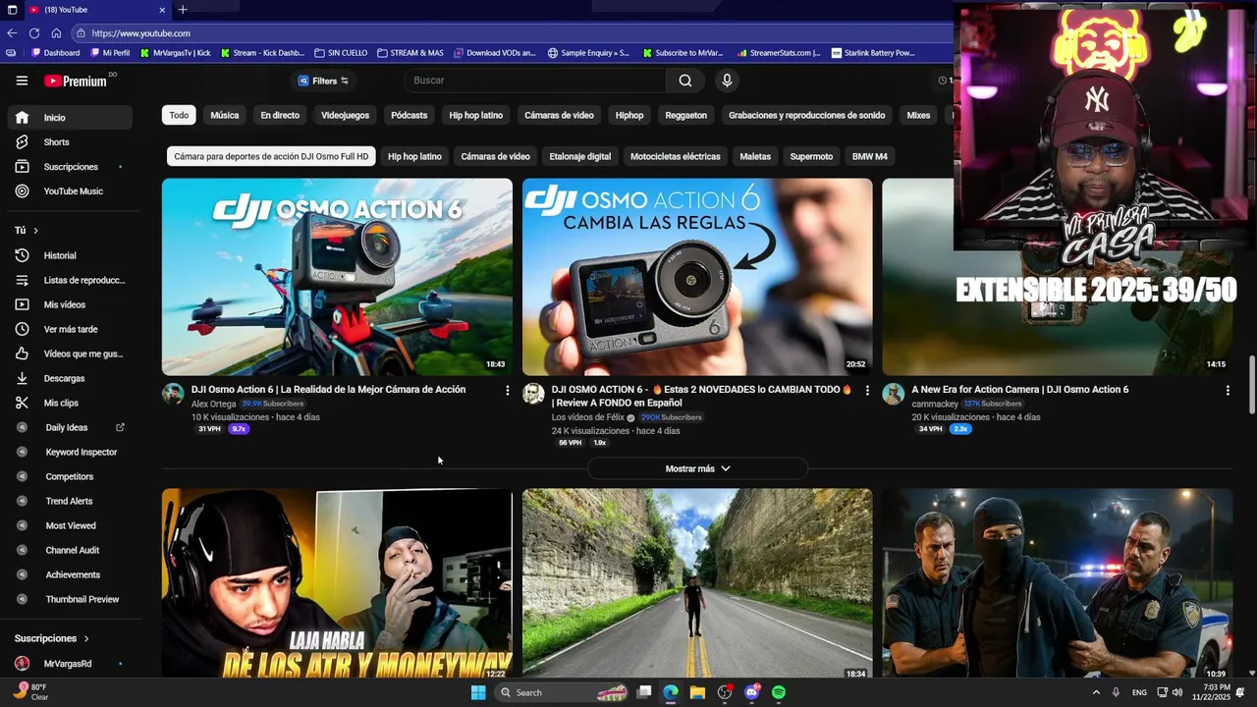1257x707 pixels.
Task: Open Suscripciones in the sidebar
Action: [x=69, y=167]
